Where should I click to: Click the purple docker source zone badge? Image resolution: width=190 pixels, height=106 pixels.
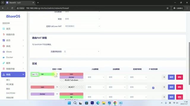[42, 94]
